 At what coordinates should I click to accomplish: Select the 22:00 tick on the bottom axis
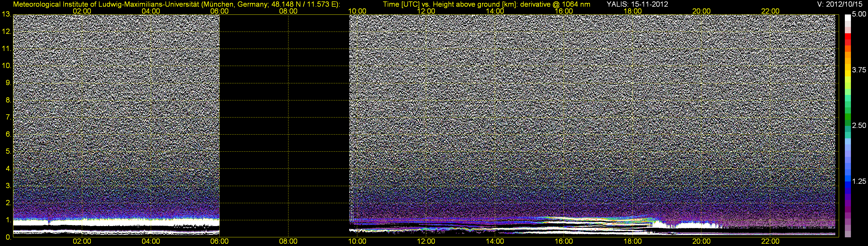click(770, 241)
